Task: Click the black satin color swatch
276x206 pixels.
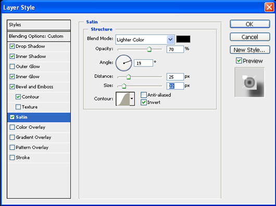Action: (x=183, y=39)
